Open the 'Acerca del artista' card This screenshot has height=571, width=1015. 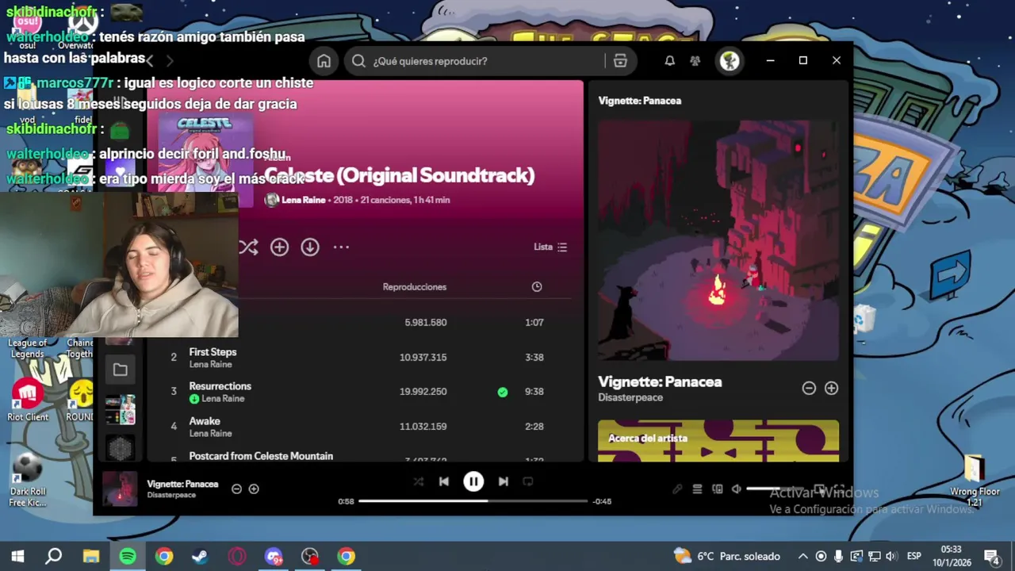tap(718, 441)
